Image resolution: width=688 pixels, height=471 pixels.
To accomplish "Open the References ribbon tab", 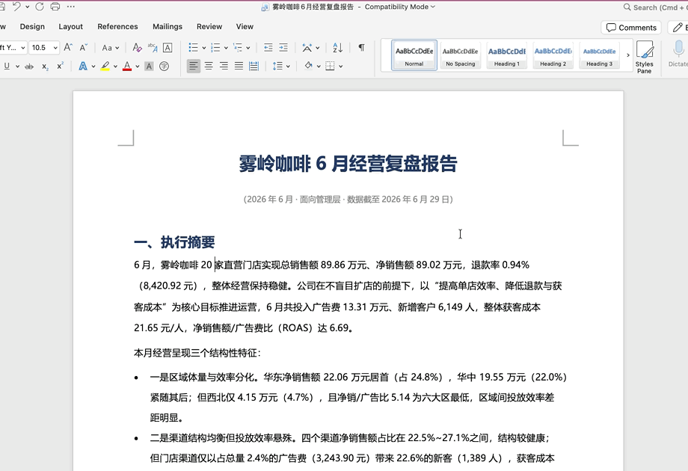I will coord(117,26).
